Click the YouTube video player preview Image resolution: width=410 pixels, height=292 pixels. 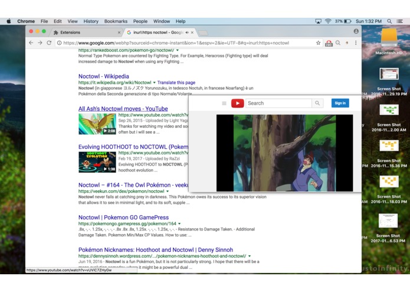click(284, 153)
